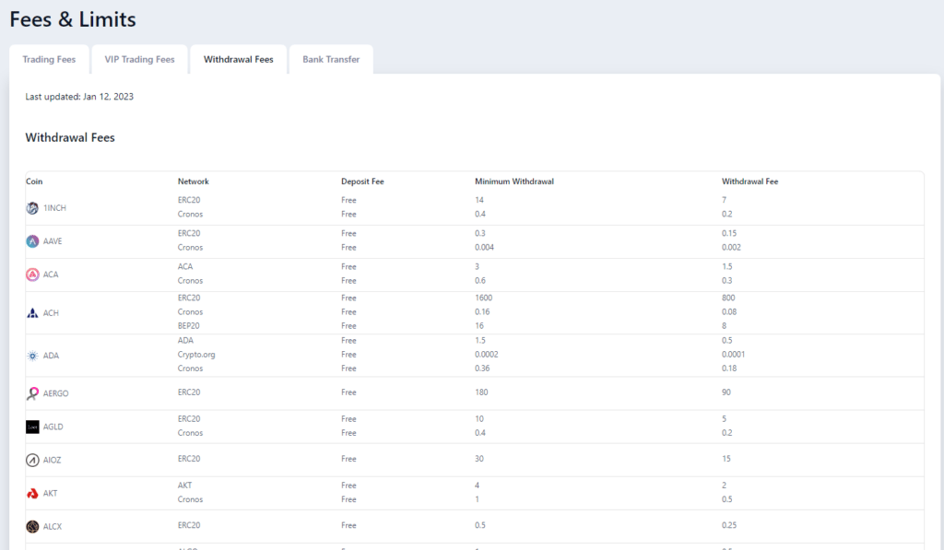Image resolution: width=944 pixels, height=550 pixels.
Task: Click the AGLD black square icon
Action: [x=32, y=427]
